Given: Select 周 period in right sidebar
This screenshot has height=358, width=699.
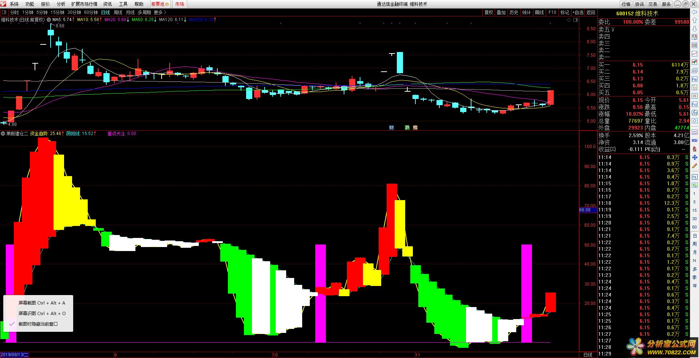Looking at the screenshot, I should click(x=695, y=244).
